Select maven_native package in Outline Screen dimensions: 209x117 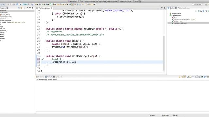click(176, 13)
